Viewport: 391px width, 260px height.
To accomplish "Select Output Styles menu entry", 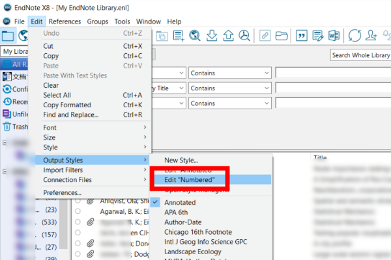I will 93,160.
